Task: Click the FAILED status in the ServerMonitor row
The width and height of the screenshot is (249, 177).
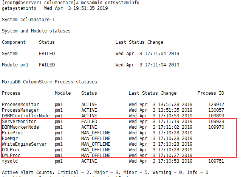Action: click(x=89, y=122)
